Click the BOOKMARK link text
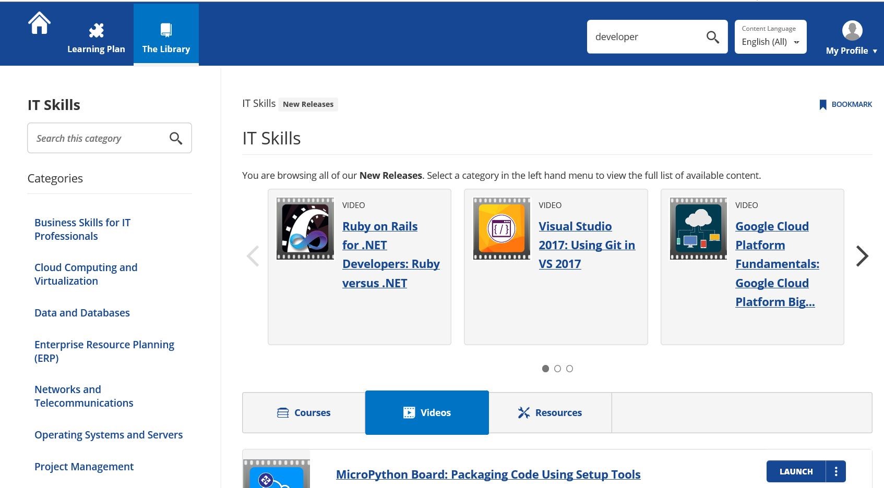The width and height of the screenshot is (884, 488). tap(852, 104)
